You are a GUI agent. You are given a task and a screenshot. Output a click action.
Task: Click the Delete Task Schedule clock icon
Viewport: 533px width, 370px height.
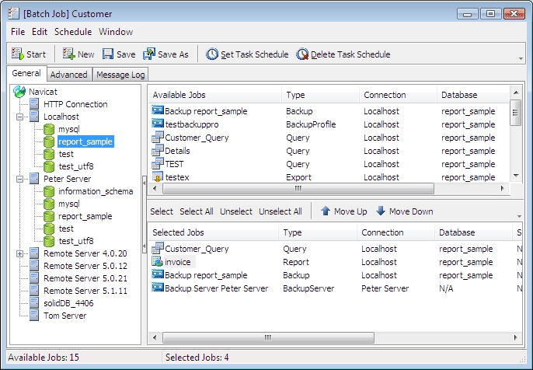[x=301, y=54]
